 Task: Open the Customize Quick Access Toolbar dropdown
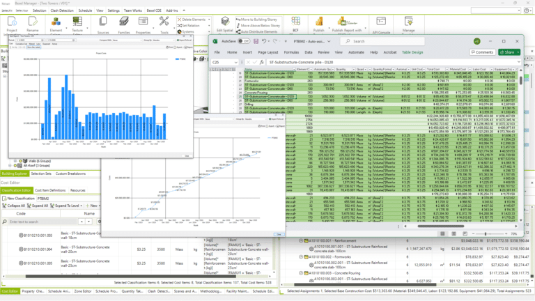click(286, 41)
